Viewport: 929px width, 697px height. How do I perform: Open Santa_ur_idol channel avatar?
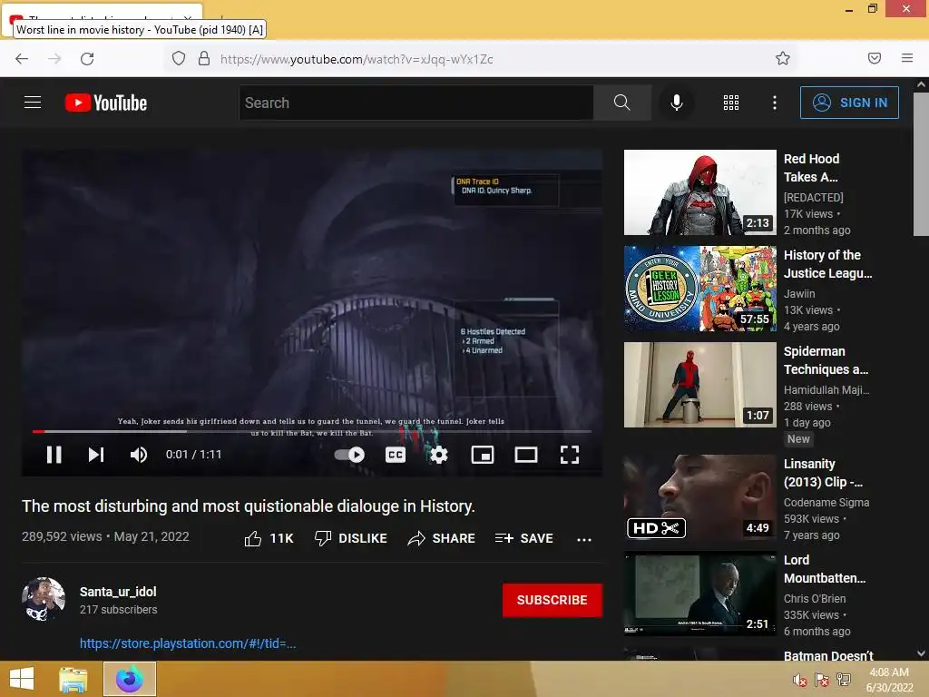pyautogui.click(x=44, y=599)
